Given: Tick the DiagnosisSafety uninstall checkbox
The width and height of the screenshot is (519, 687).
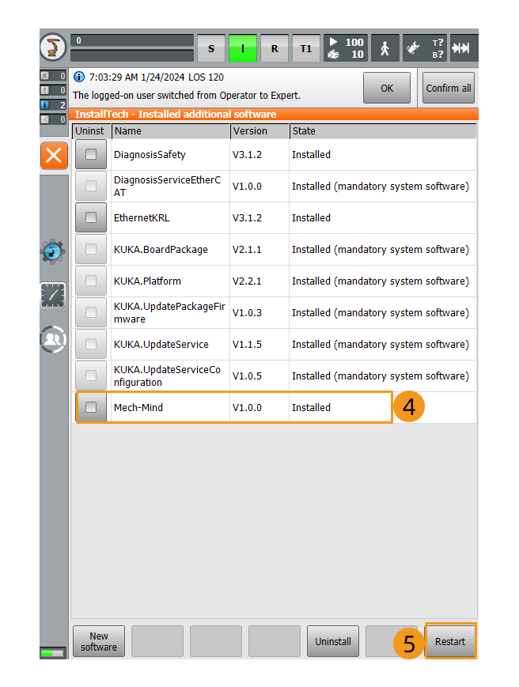Looking at the screenshot, I should [x=91, y=154].
